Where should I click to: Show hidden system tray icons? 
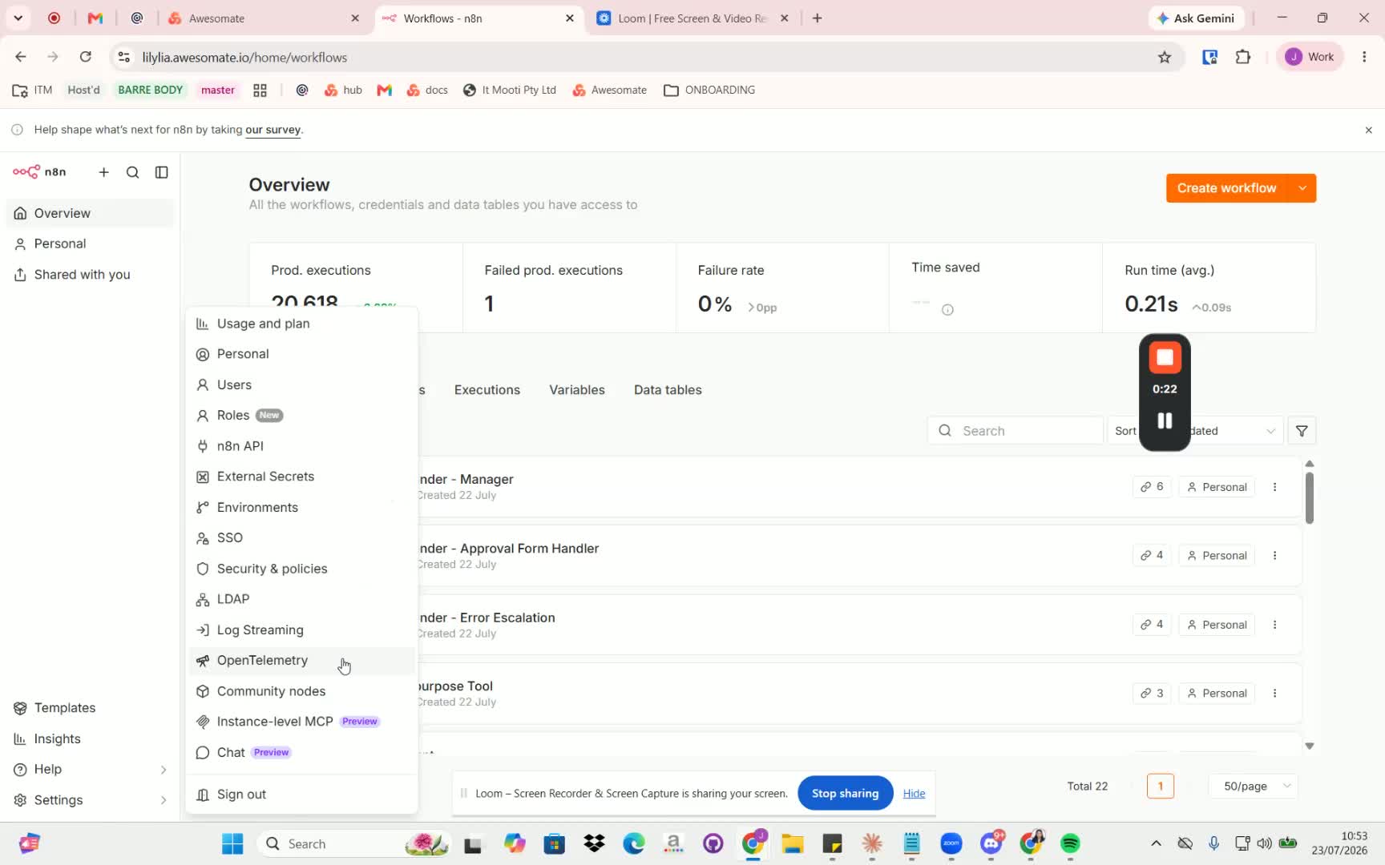(1155, 843)
